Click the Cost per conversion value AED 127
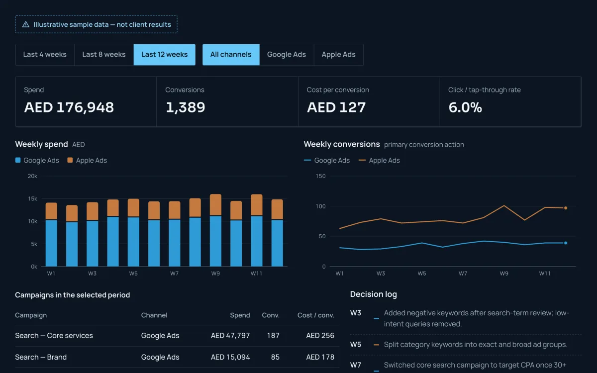This screenshot has width=597, height=373. 336,107
